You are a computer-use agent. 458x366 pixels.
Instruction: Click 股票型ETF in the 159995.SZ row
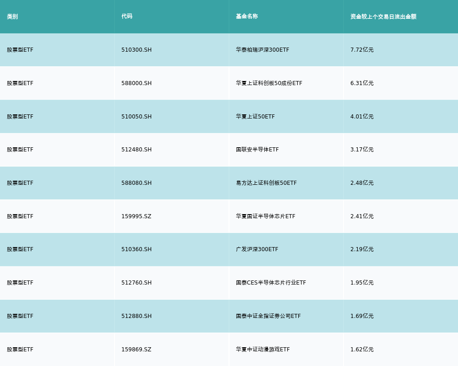20,216
